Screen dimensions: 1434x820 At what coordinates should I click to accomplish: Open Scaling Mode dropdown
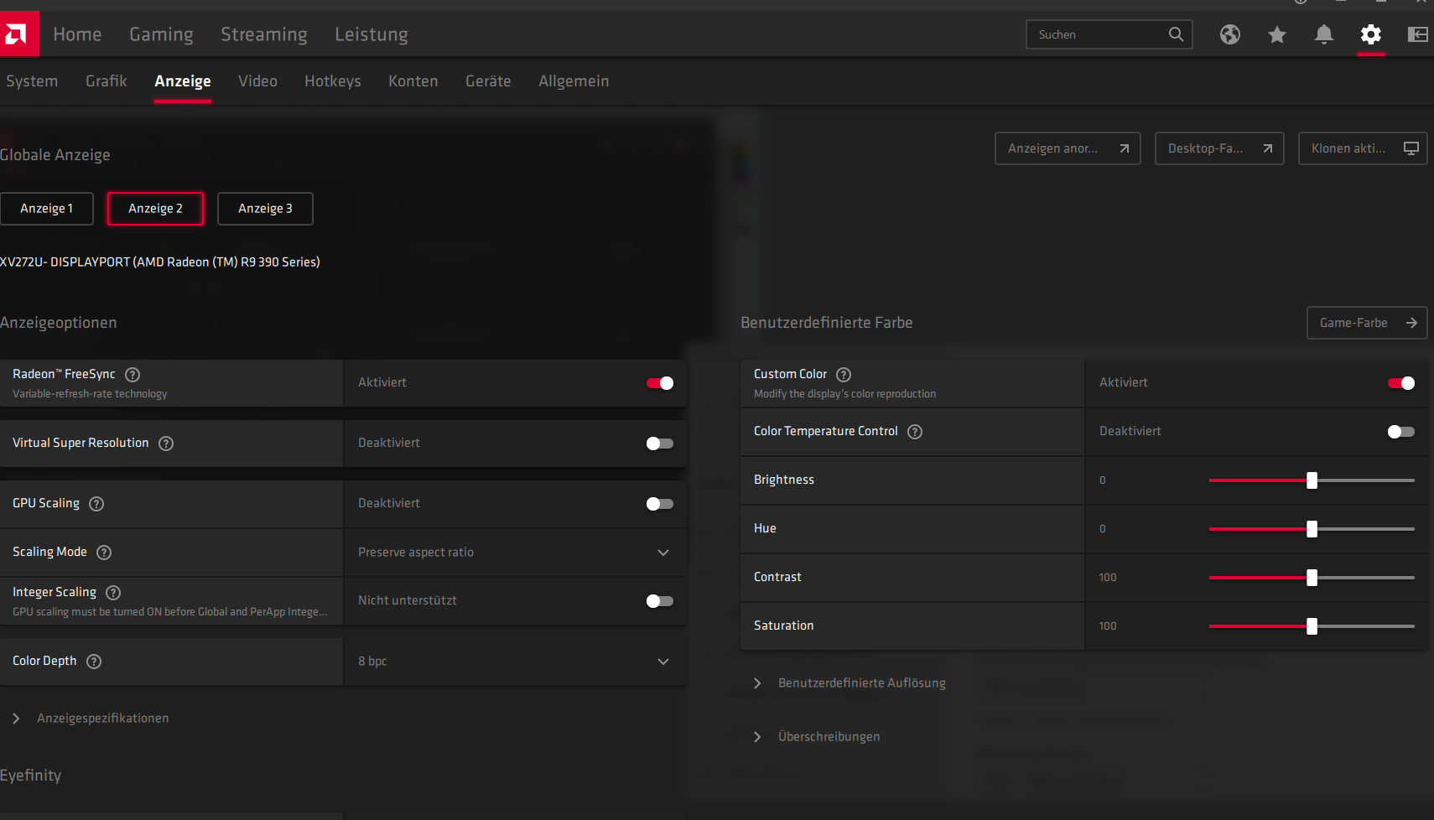tap(515, 553)
